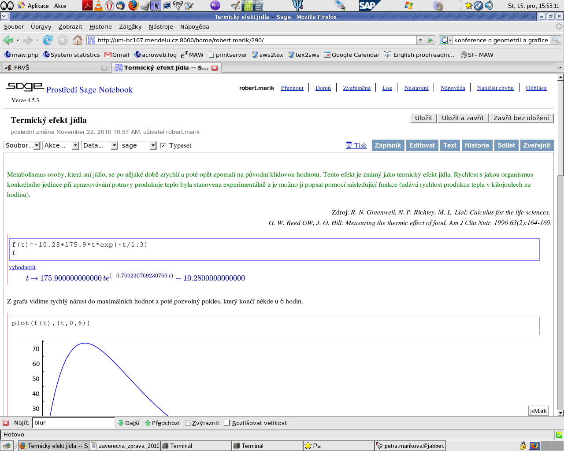The image size is (564, 451).
Task: Open the Soubor... dropdown in notebook
Action: coord(22,145)
